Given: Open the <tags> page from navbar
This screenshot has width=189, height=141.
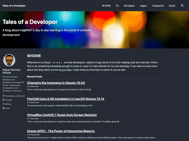Looking at the screenshot, I should (x=143, y=6).
